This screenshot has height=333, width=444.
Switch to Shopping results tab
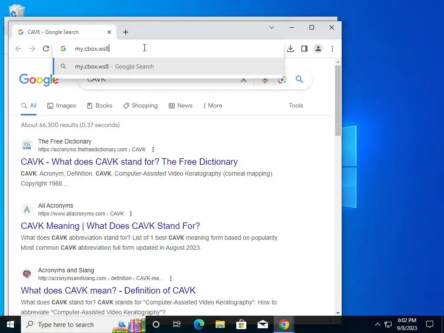(140, 106)
